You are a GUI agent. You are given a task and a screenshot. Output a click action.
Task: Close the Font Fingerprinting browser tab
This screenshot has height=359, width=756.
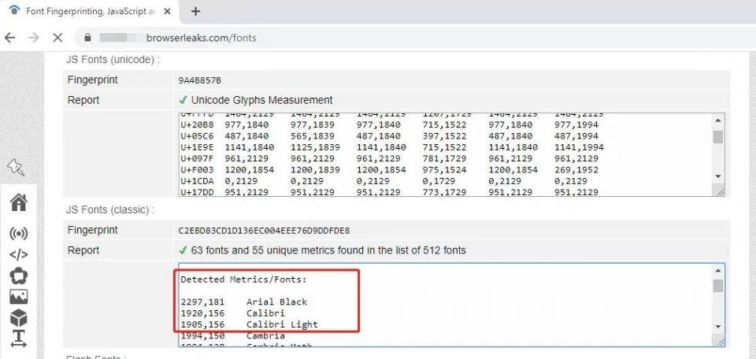167,11
